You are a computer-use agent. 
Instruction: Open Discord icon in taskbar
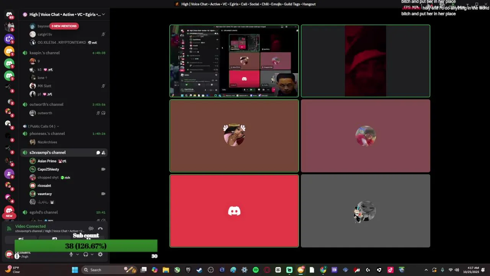pos(301,270)
